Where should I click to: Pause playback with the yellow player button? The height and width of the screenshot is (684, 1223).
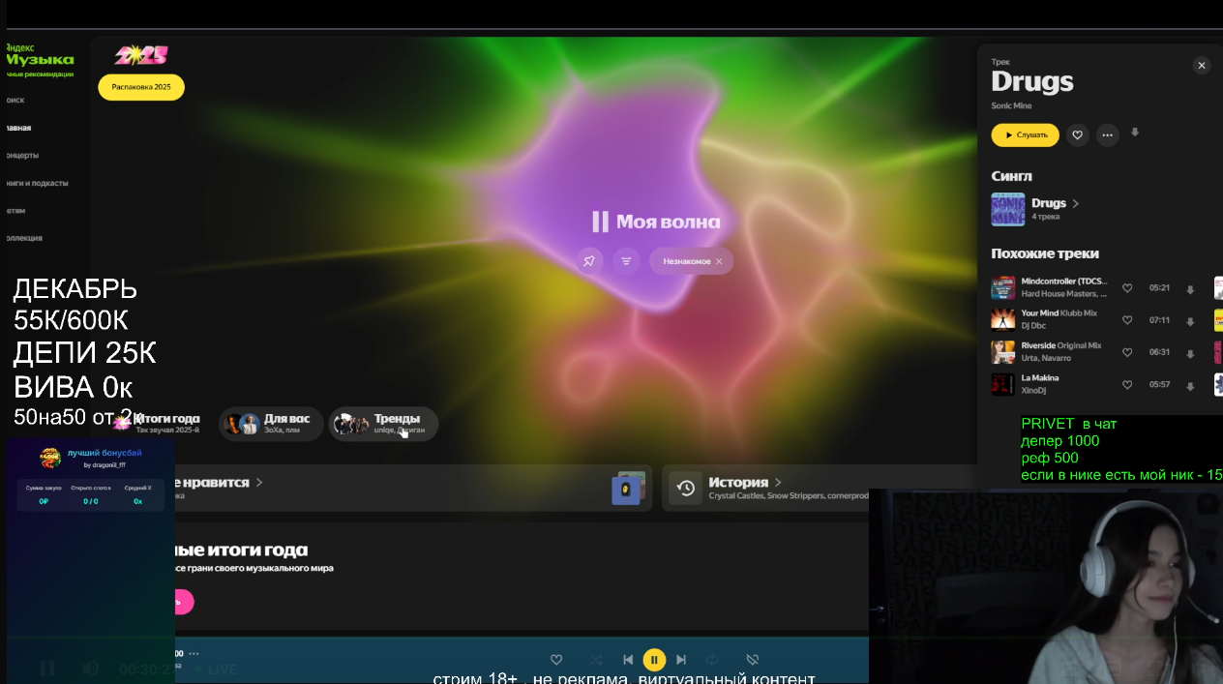(654, 660)
